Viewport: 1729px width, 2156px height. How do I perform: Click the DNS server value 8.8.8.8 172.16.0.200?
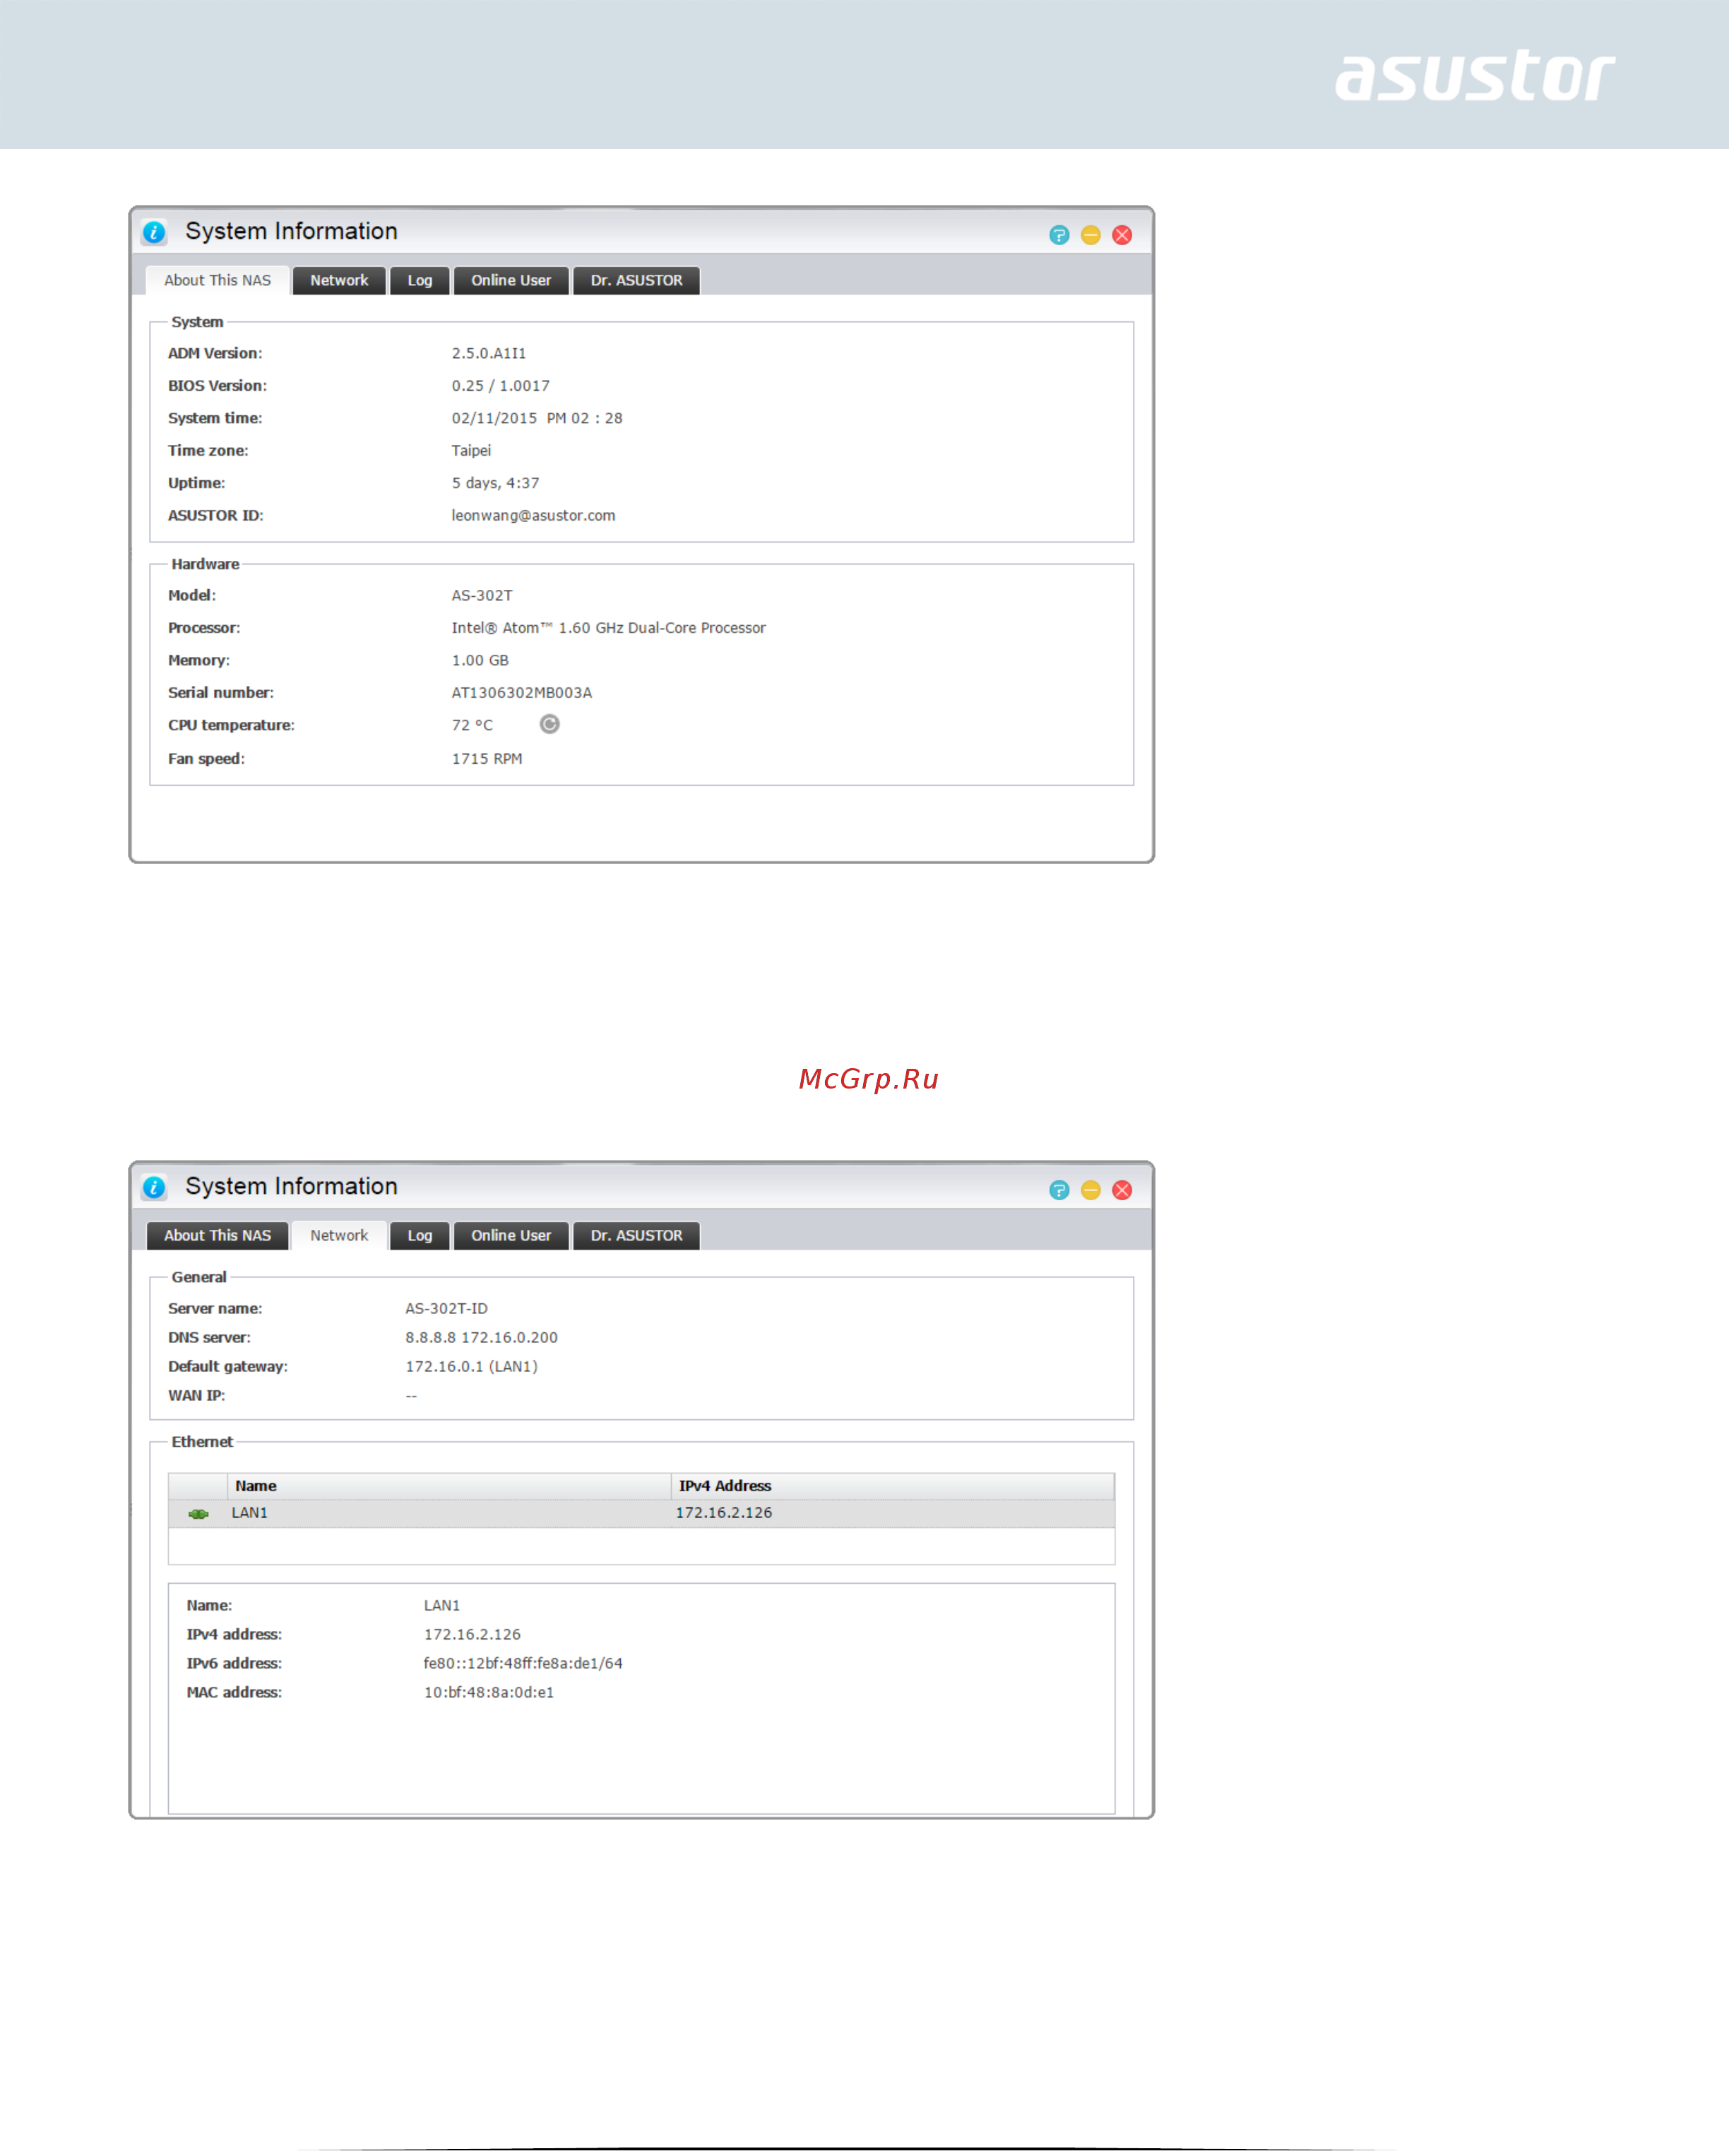pos(481,1338)
